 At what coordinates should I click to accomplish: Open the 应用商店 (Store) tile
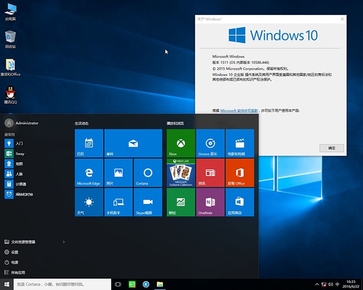coord(239,202)
